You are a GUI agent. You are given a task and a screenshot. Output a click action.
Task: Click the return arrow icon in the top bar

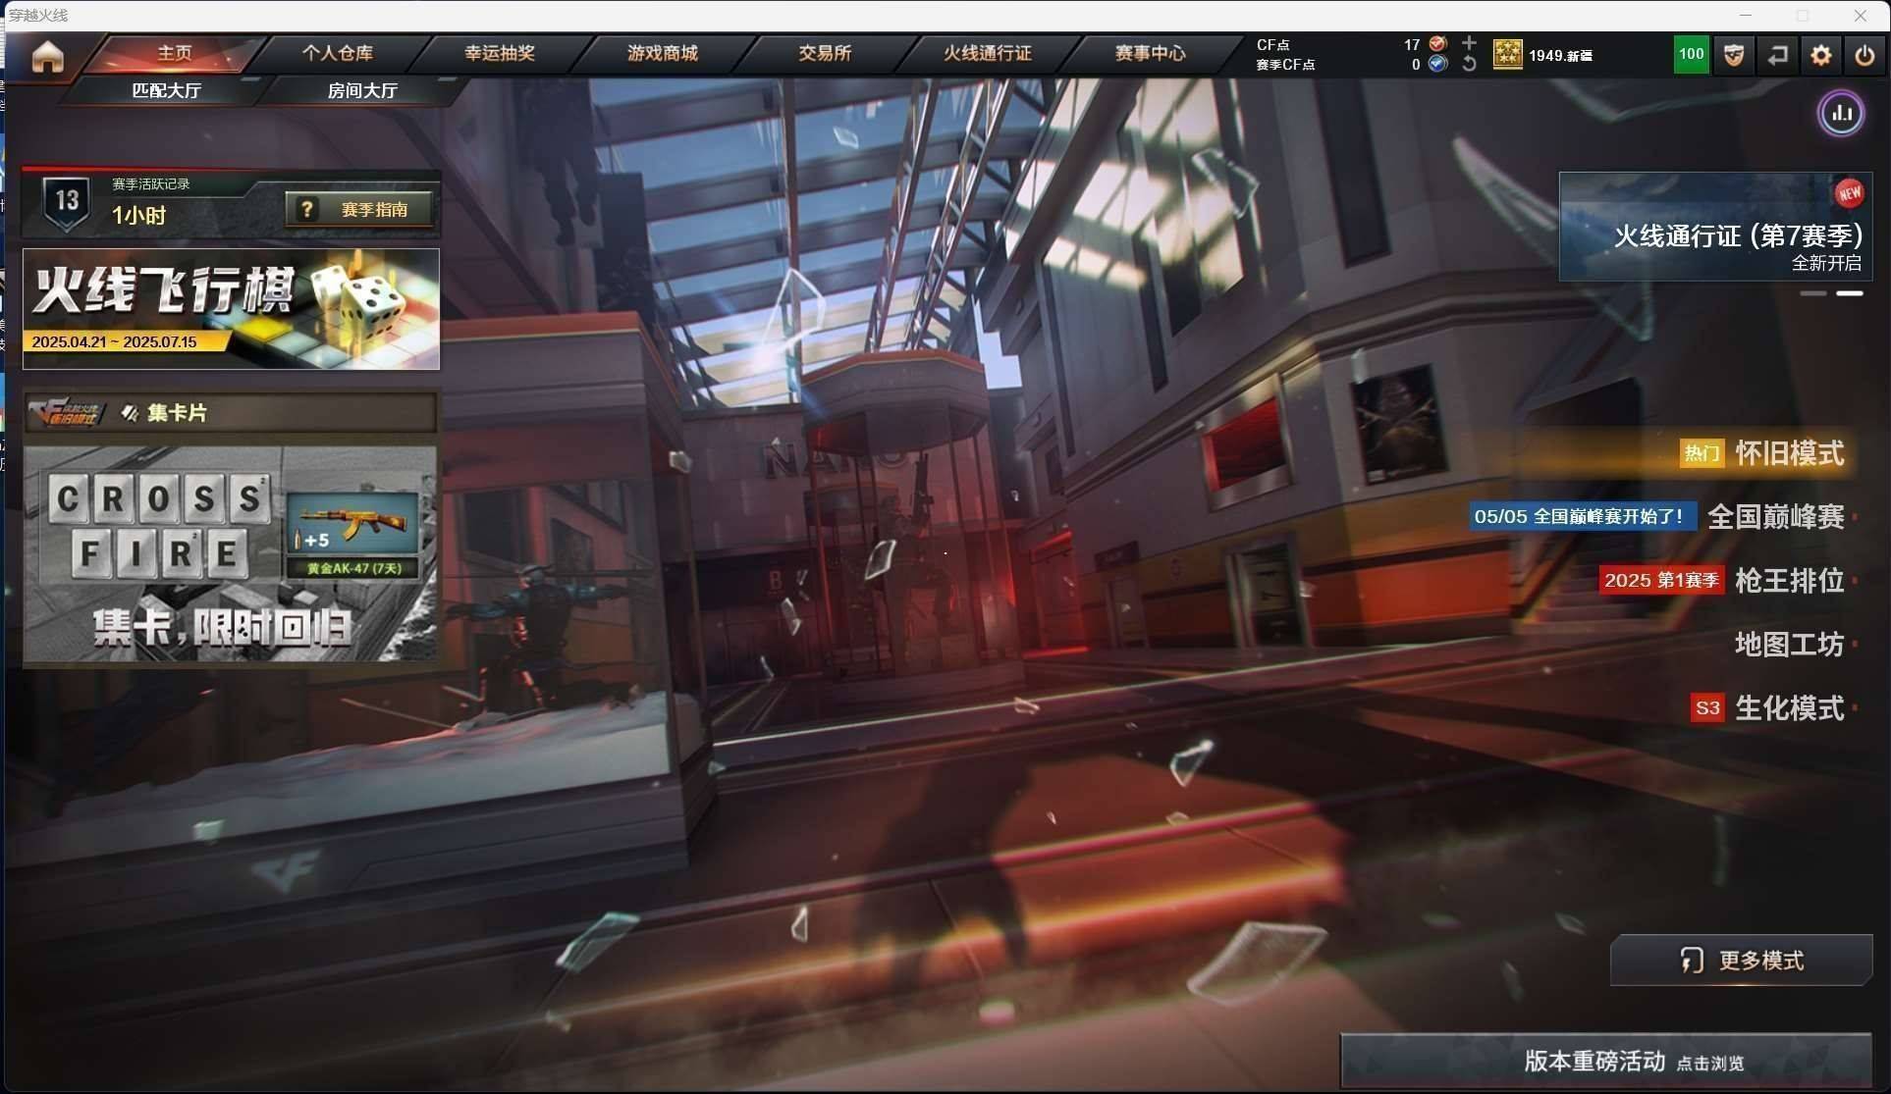(1777, 55)
